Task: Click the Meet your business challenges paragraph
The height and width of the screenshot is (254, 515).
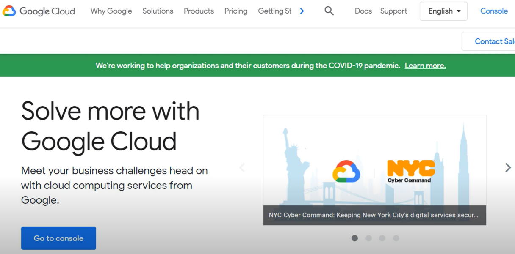Action: [114, 185]
